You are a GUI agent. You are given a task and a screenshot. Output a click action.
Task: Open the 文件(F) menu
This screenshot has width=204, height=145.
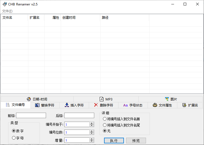(7, 11)
